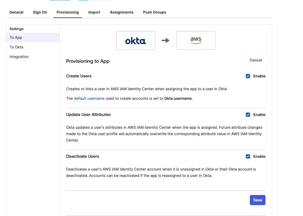Viewport: 303px width, 216px height.
Task: Click the AWS logo
Action: pyautogui.click(x=196, y=40)
